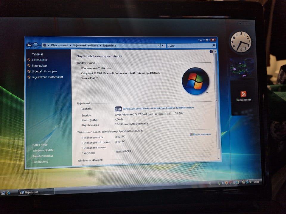Click 32-bittinen käyttöjärjestelmä text
Viewport: 286px width, 214px height.
131,124
